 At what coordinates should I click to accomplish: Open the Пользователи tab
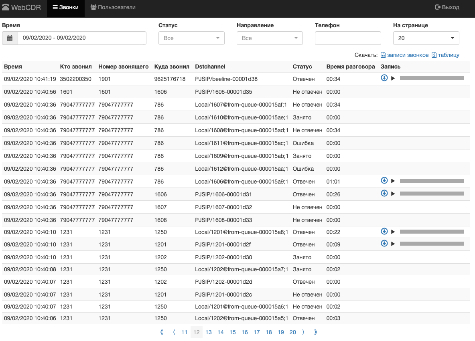click(113, 7)
